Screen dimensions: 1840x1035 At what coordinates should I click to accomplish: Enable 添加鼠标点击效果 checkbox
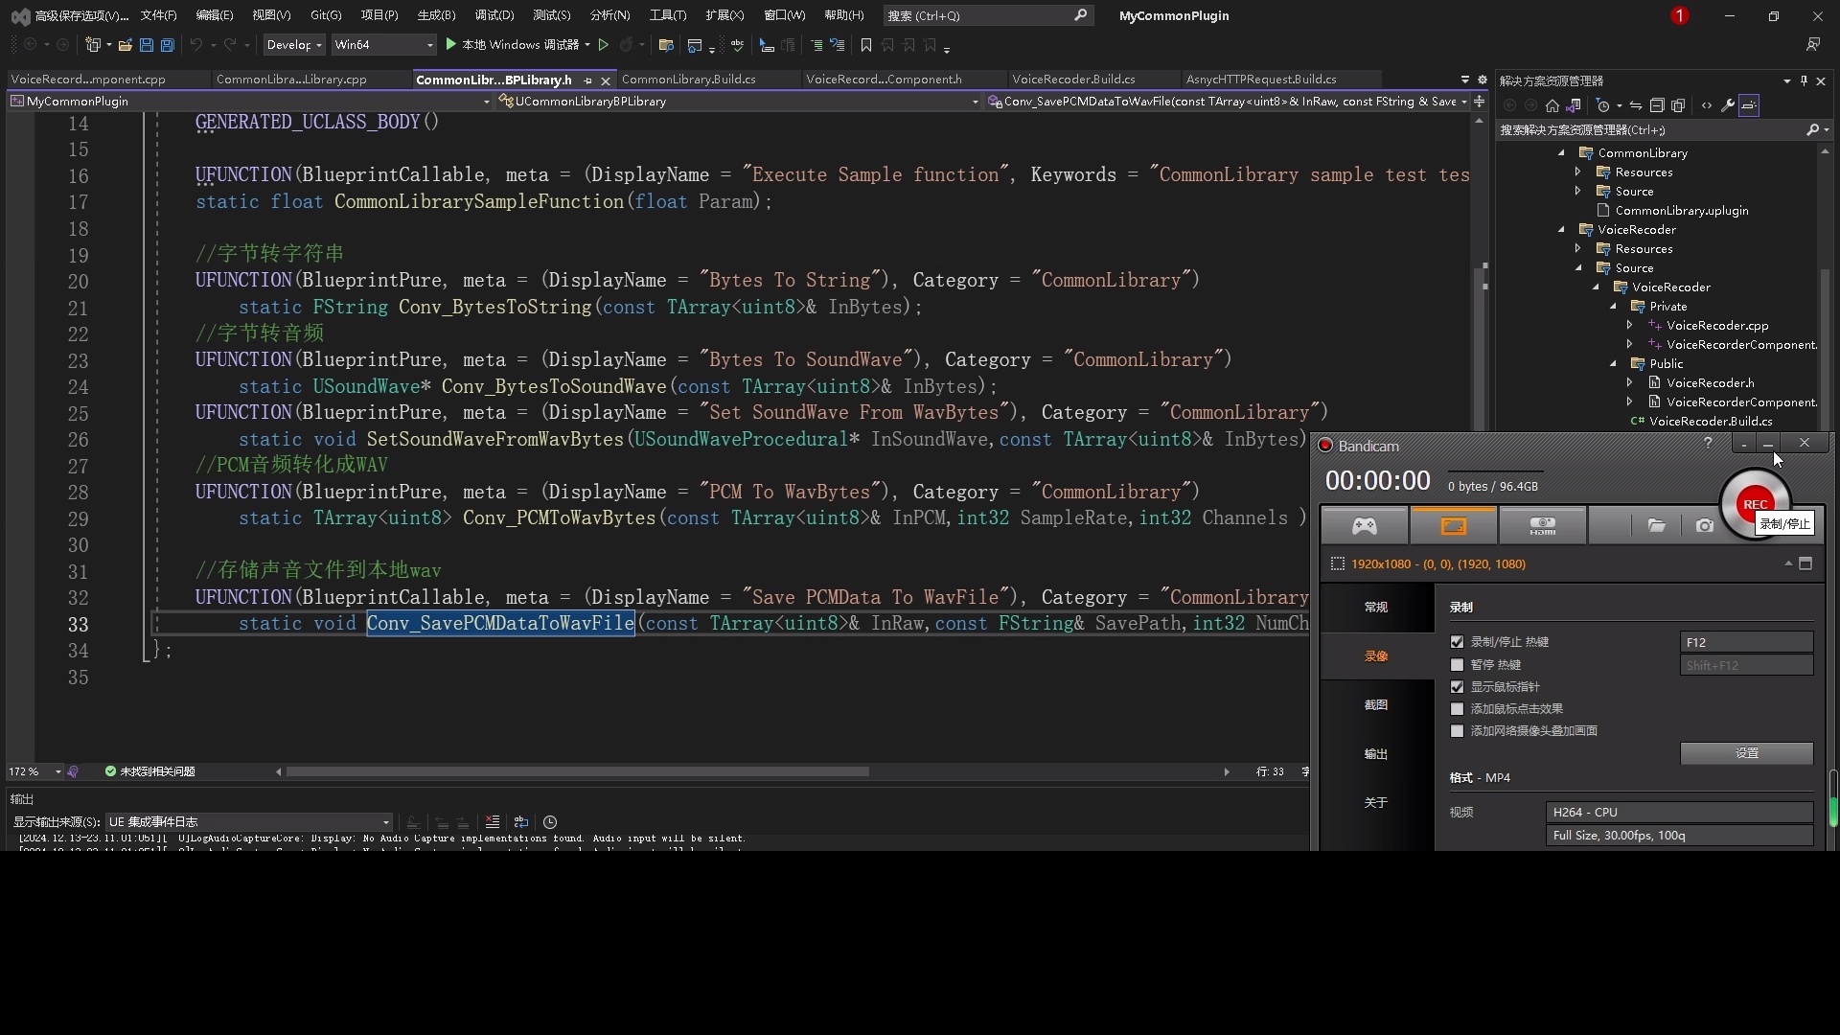[x=1458, y=709]
